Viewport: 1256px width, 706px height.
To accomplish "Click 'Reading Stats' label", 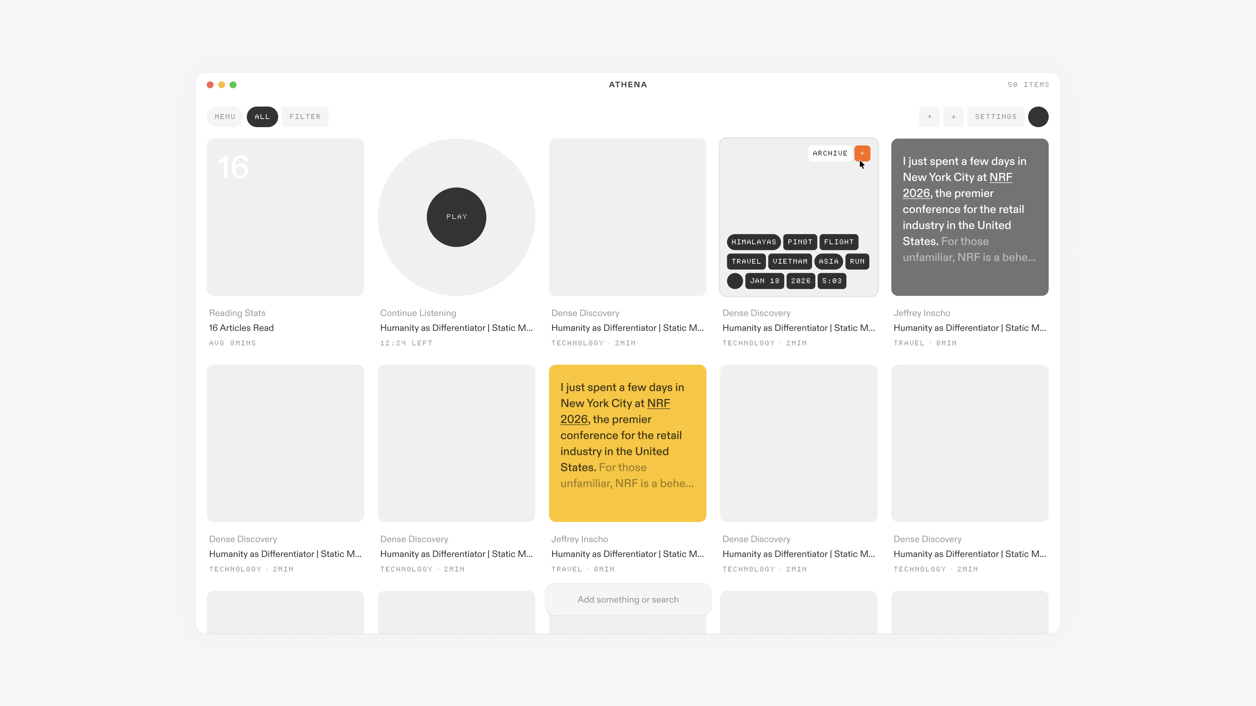I will tap(237, 313).
